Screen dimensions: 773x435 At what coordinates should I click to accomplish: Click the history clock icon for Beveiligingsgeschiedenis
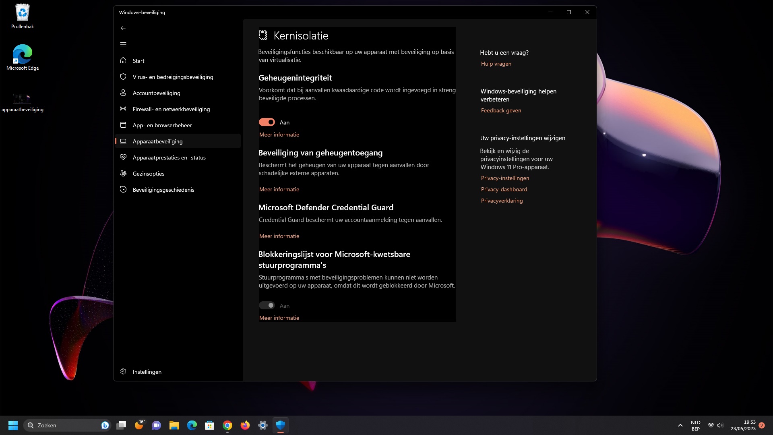coord(123,189)
